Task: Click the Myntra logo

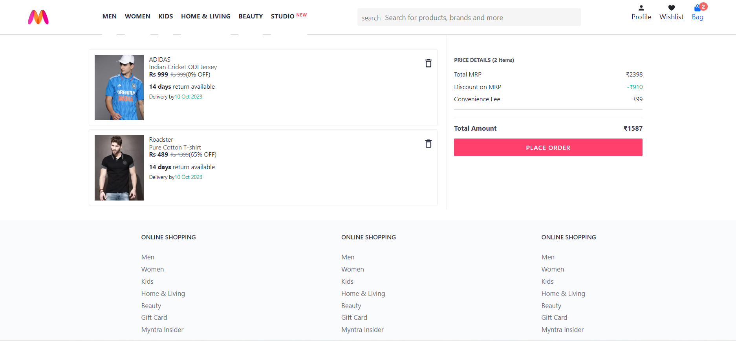Action: point(38,17)
